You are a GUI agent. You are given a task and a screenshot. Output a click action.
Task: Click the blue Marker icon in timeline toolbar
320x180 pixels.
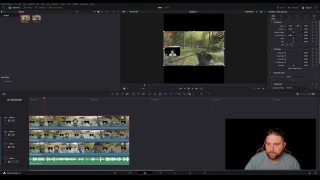coord(171,94)
